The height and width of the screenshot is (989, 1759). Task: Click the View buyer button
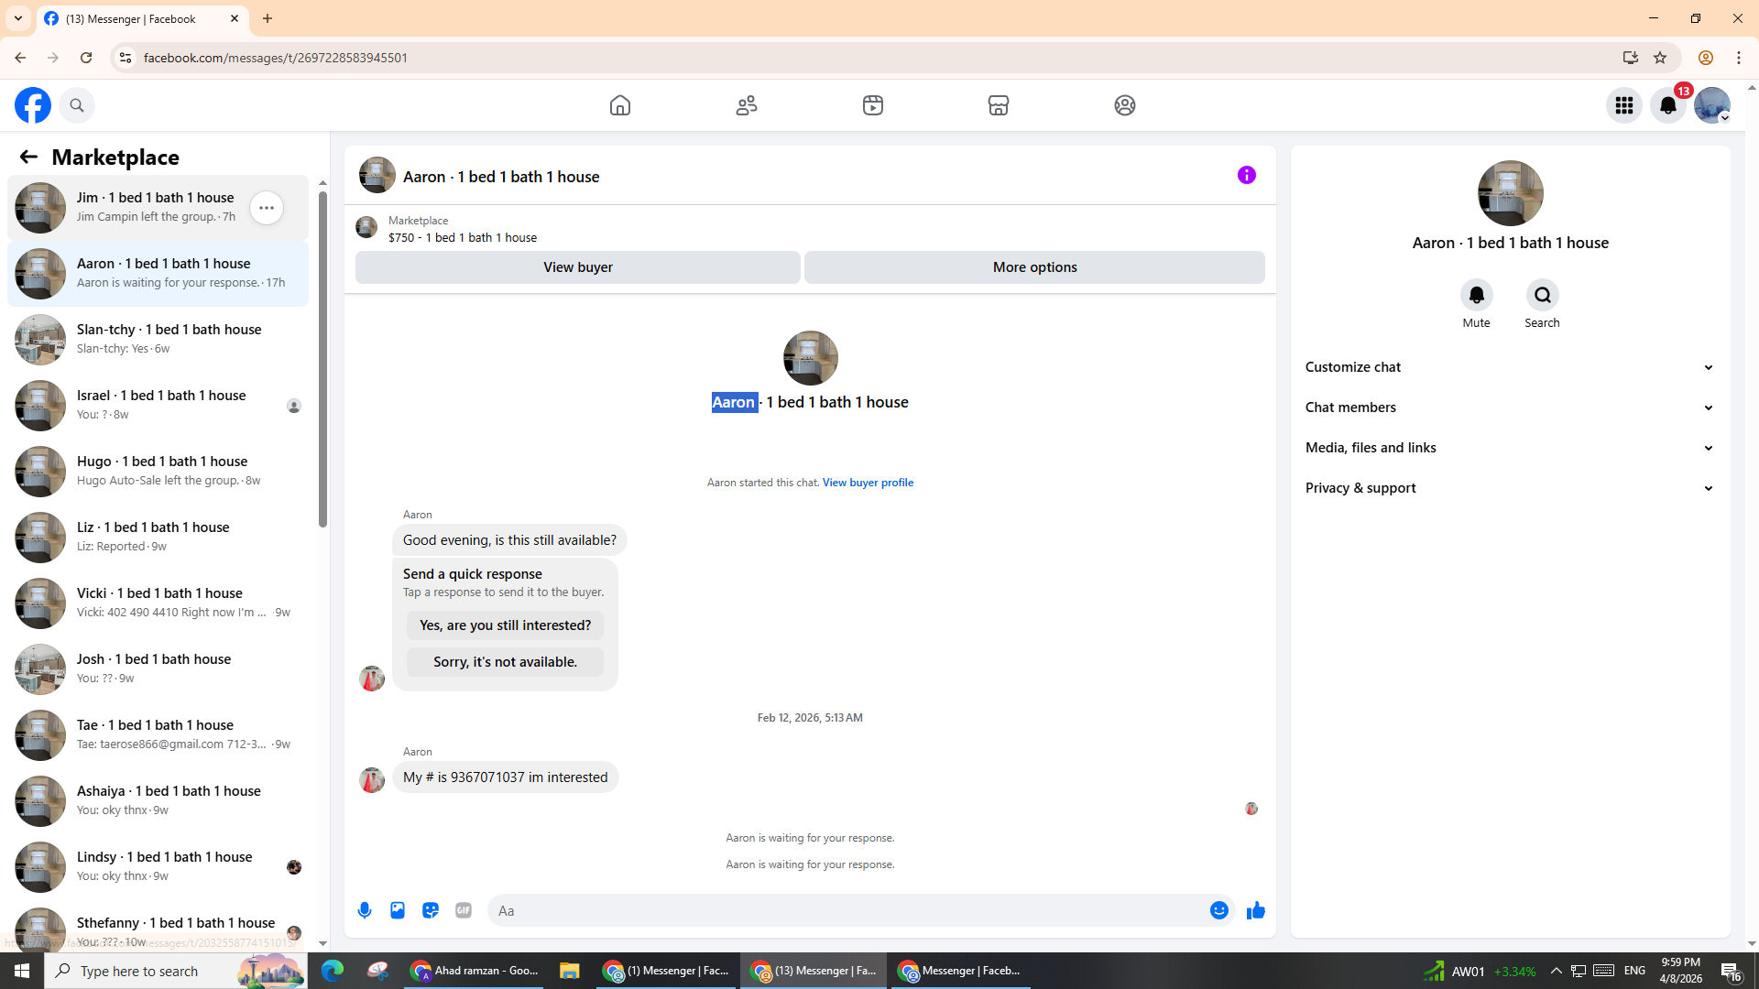coord(577,267)
